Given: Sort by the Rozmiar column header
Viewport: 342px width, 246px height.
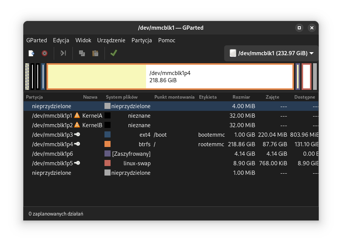Looking at the screenshot, I should click(241, 97).
